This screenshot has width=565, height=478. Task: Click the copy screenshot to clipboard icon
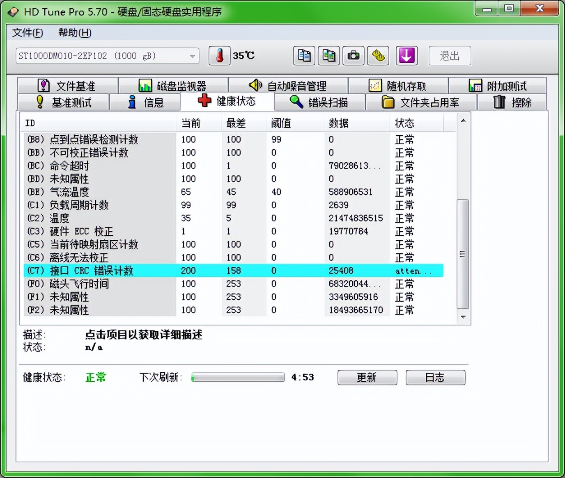click(329, 56)
